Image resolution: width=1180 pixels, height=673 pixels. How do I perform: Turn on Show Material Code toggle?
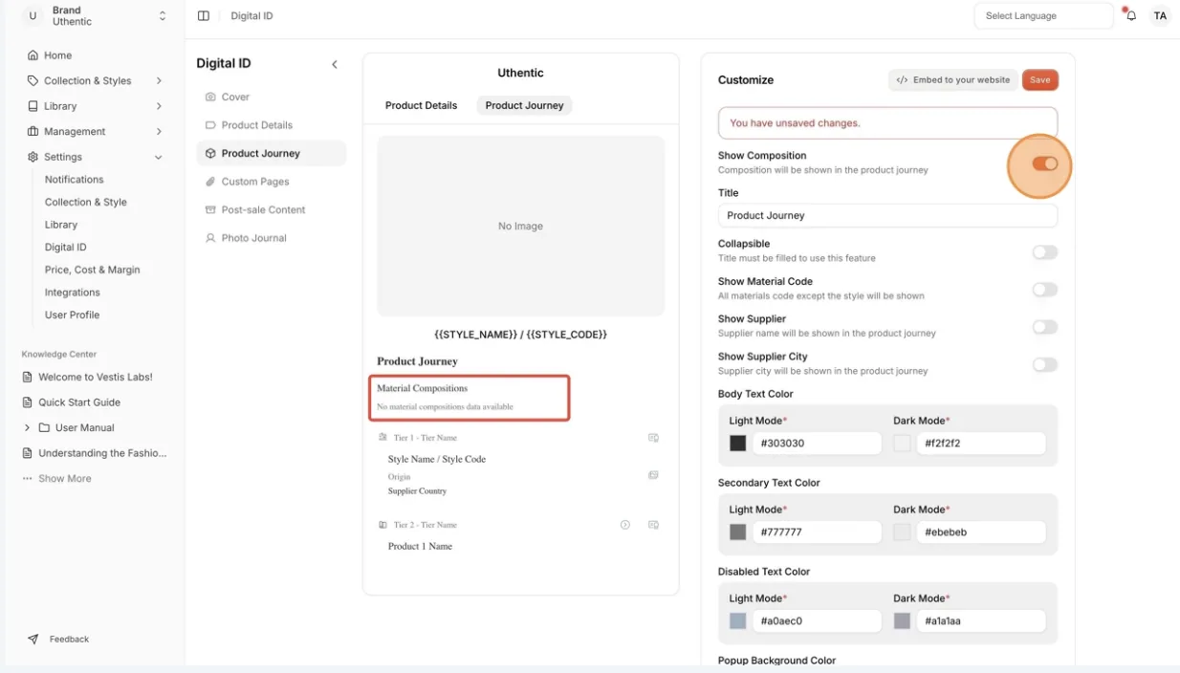(x=1044, y=290)
